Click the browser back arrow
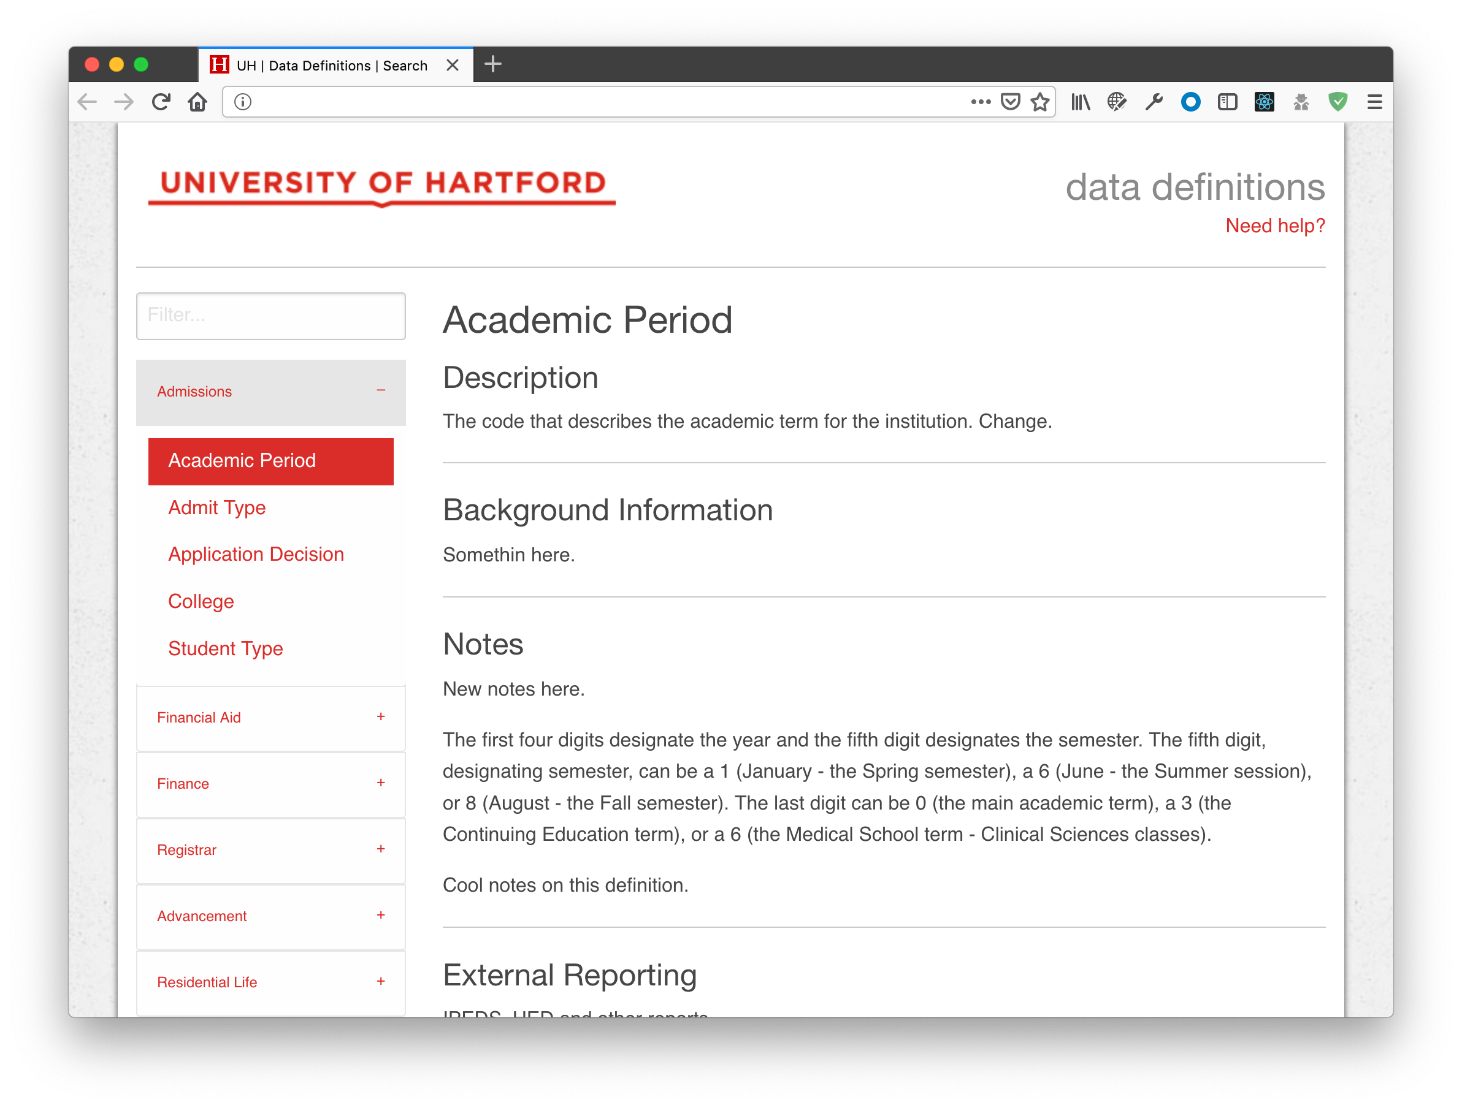1462x1108 pixels. (87, 102)
